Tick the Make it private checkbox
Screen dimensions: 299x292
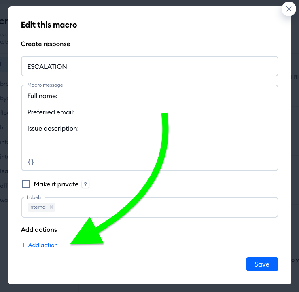26,184
